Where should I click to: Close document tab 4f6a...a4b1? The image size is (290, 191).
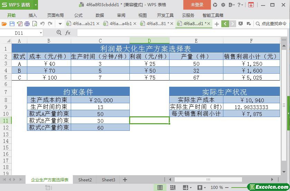pyautogui.click(x=135, y=24)
